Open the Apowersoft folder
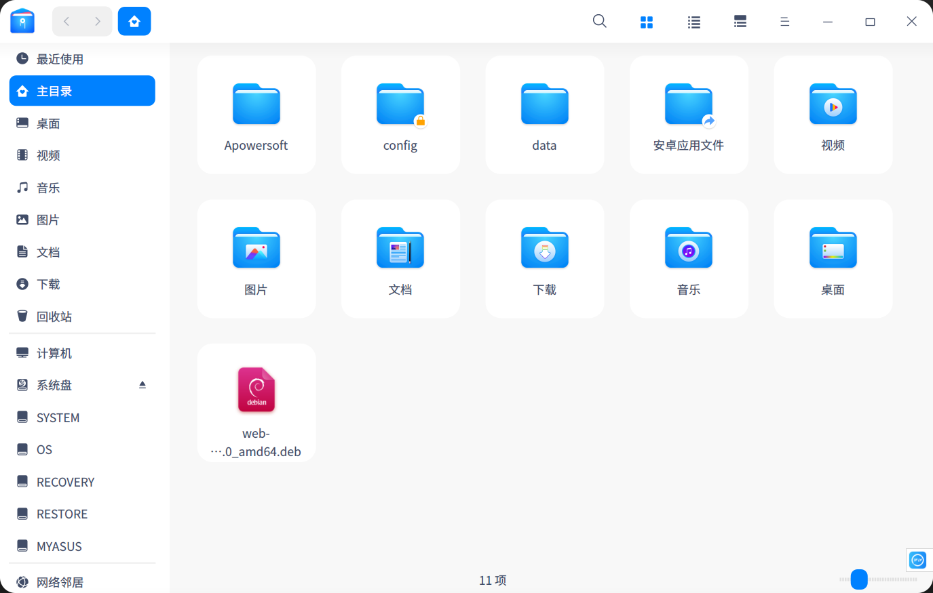933x593 pixels. pyautogui.click(x=256, y=115)
